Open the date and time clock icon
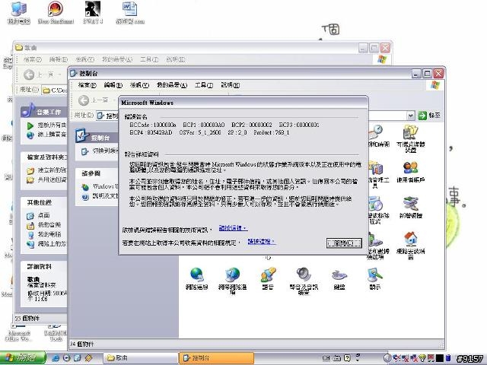Viewport: 487px width, 365px height. (378, 135)
